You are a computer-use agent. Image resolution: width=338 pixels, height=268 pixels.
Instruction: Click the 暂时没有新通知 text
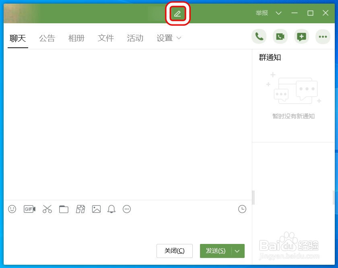[x=293, y=116]
